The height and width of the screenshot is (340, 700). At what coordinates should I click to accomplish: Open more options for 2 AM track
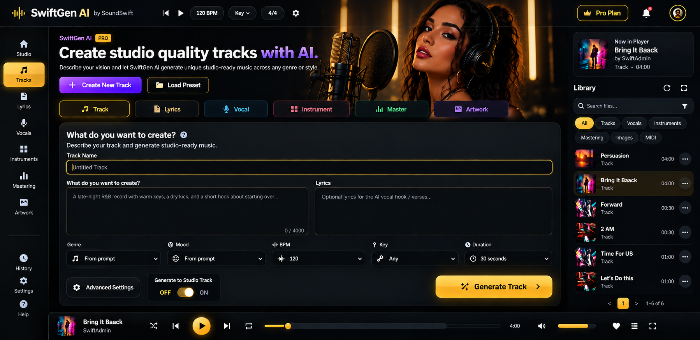pyautogui.click(x=685, y=232)
